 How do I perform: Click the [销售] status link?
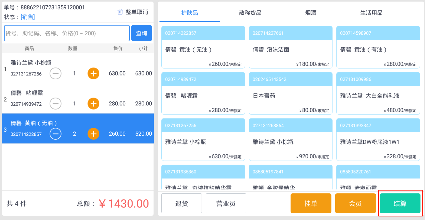(x=28, y=17)
